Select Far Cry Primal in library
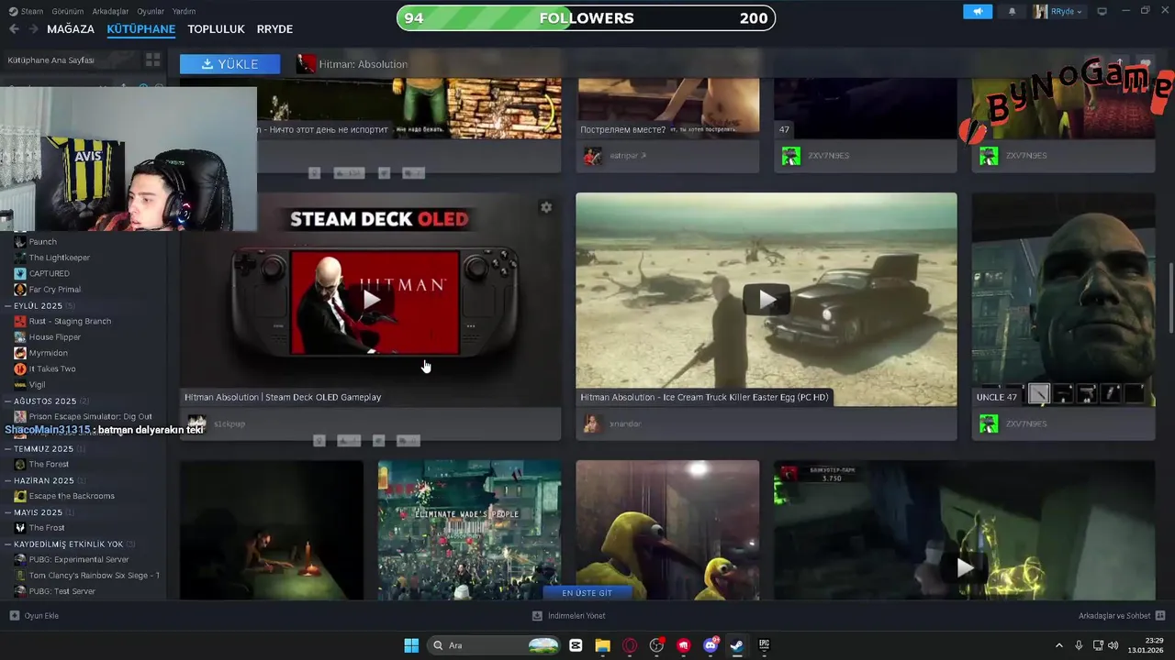 click(x=55, y=290)
